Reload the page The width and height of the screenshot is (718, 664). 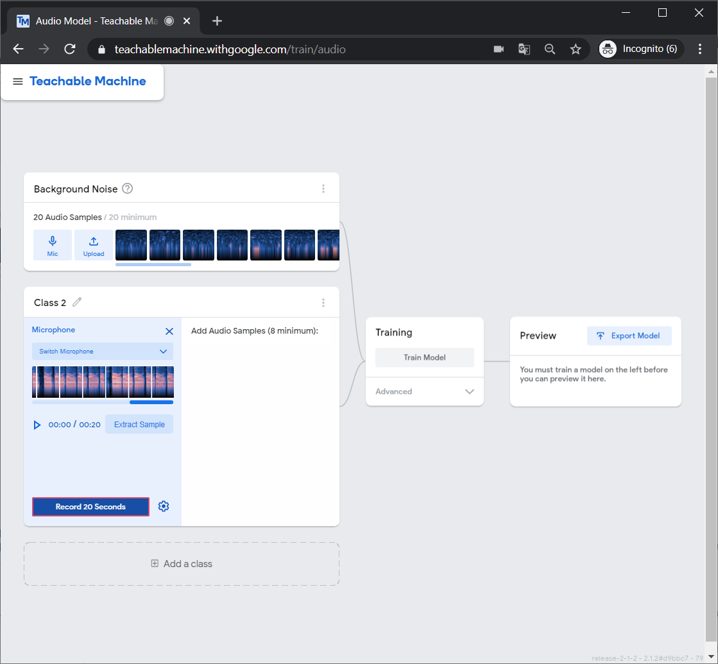coord(69,49)
